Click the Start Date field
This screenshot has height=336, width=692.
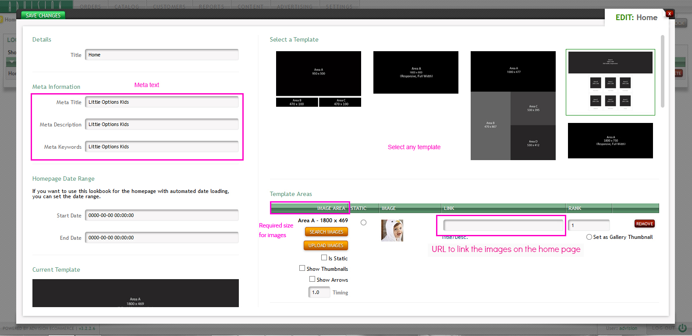coord(162,215)
